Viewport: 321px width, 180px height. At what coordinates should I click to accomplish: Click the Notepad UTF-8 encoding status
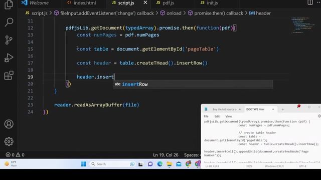tap(302, 166)
